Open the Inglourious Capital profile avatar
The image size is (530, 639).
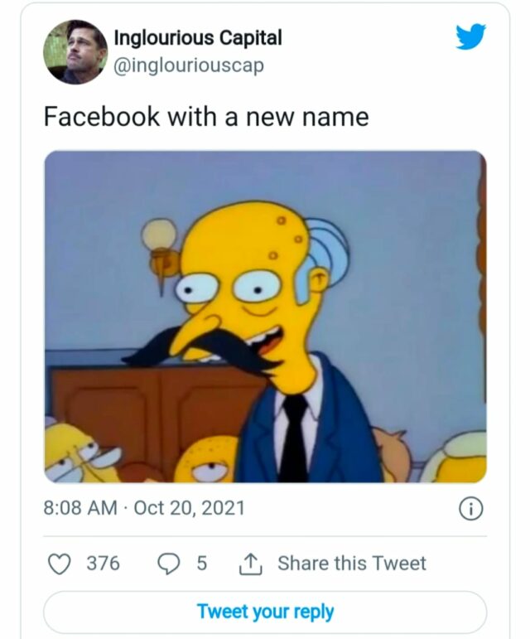75,51
